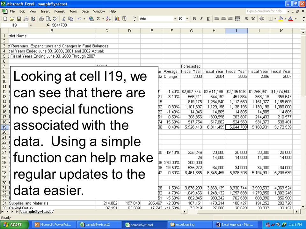
Task: Apply the yellow Fill Color
Action: [x=280, y=19]
